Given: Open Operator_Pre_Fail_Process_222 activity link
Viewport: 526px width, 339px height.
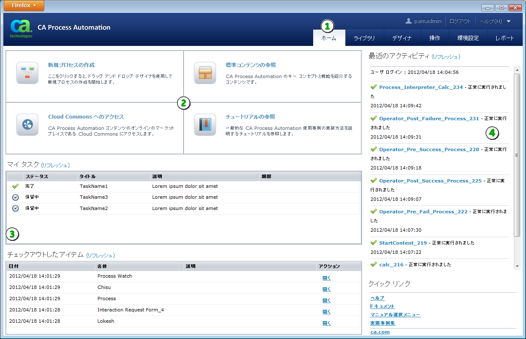Looking at the screenshot, I should (x=423, y=212).
